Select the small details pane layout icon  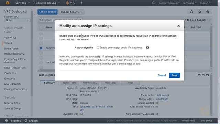199,75
